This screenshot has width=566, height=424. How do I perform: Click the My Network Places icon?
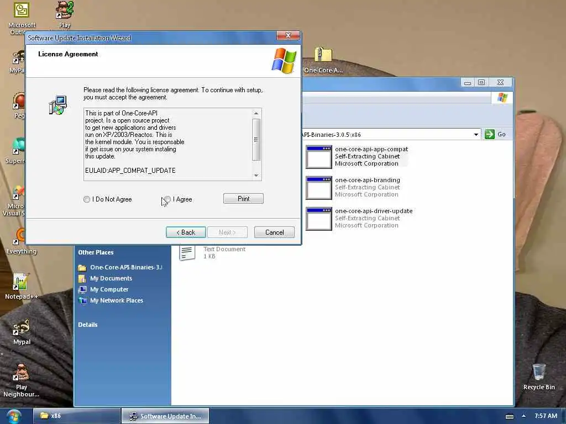(82, 300)
